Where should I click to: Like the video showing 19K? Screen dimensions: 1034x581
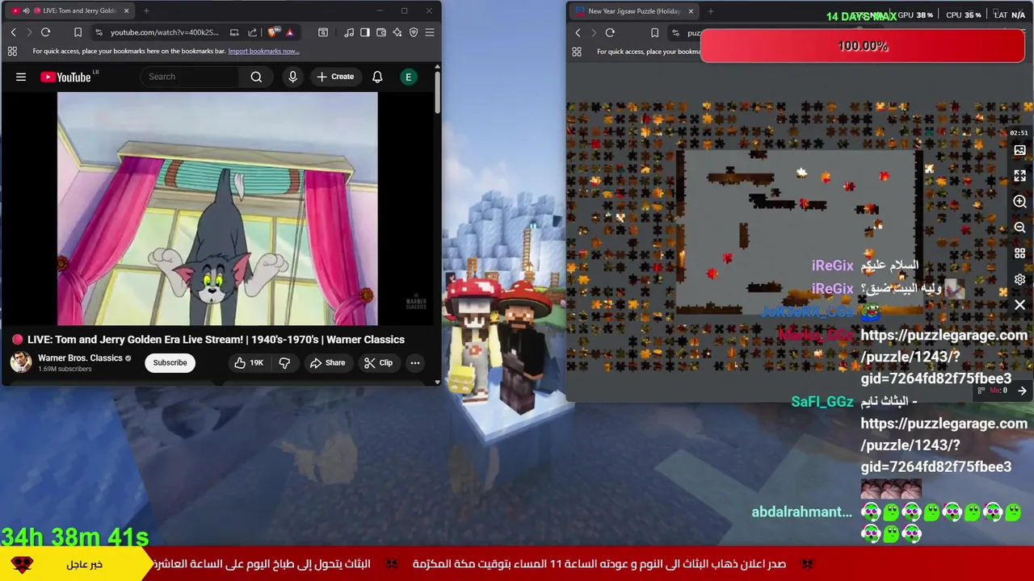click(249, 363)
